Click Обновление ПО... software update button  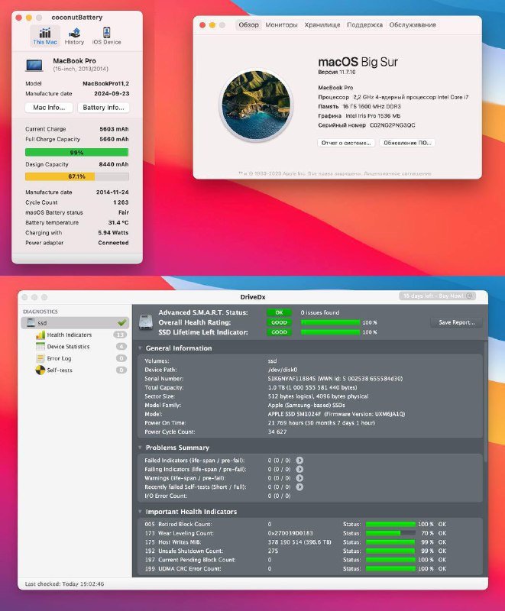407,143
